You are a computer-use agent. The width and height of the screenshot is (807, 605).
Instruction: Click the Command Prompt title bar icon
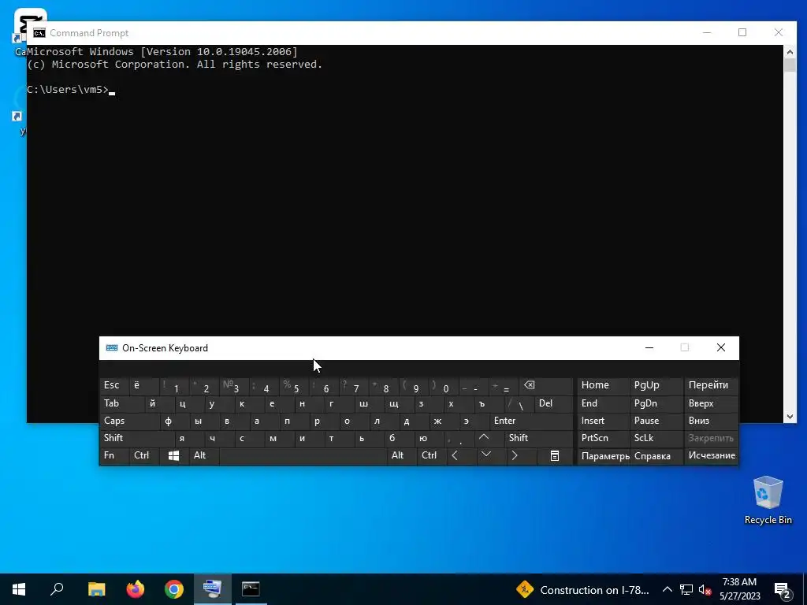(x=39, y=33)
